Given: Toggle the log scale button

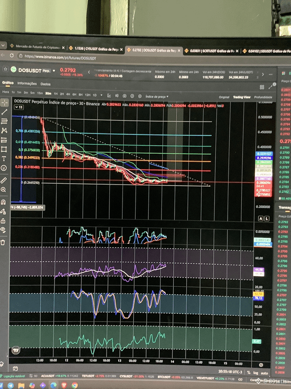Looking at the screenshot, I should [x=256, y=373].
